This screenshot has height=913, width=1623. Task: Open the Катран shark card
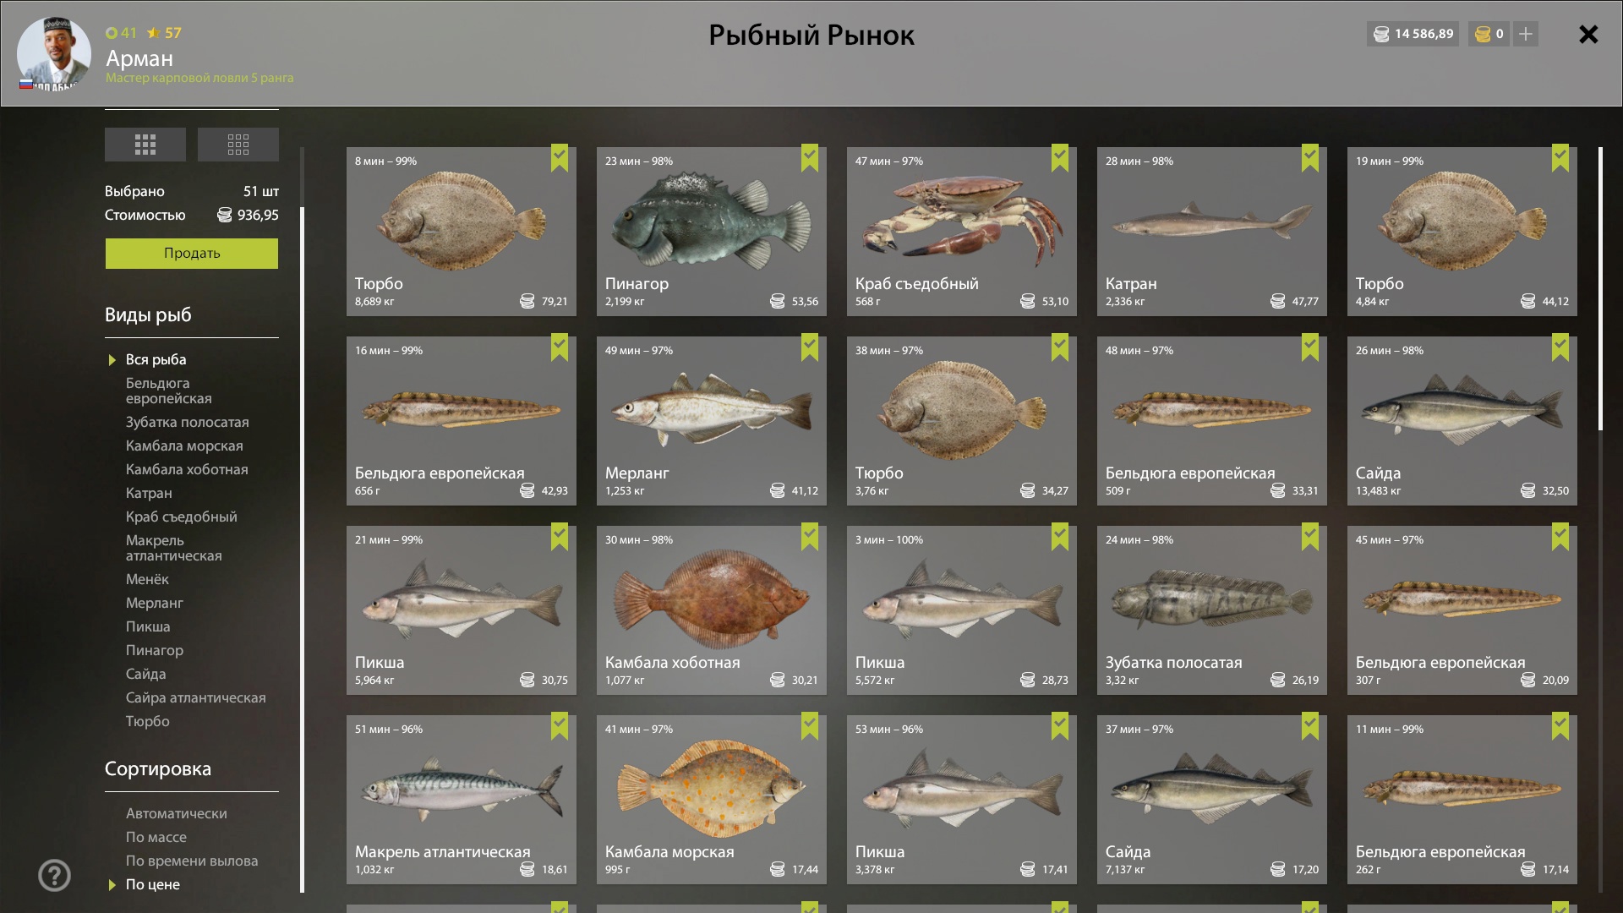1212,232
